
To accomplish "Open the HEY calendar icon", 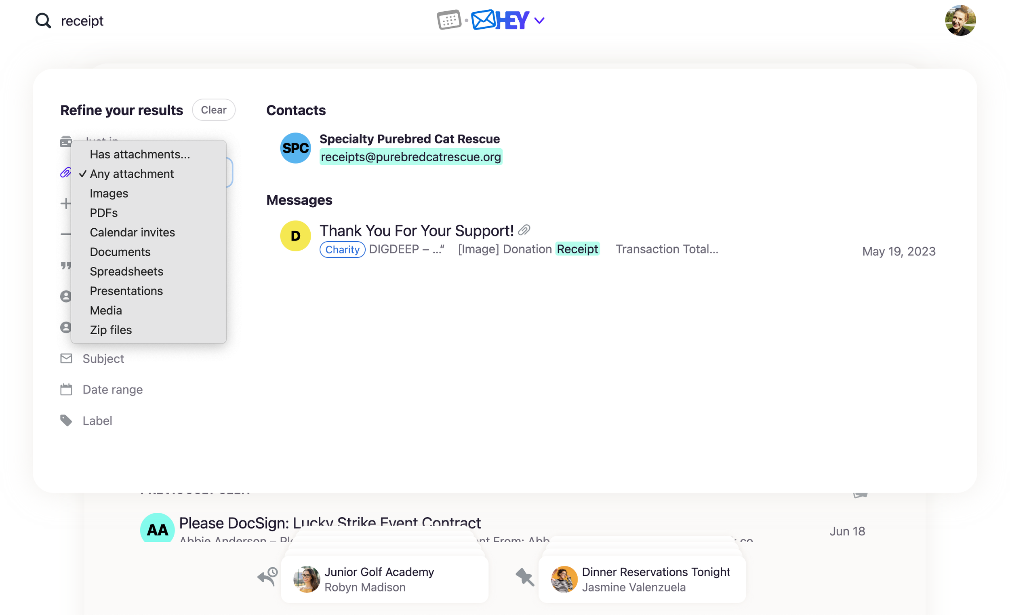I will click(x=449, y=20).
